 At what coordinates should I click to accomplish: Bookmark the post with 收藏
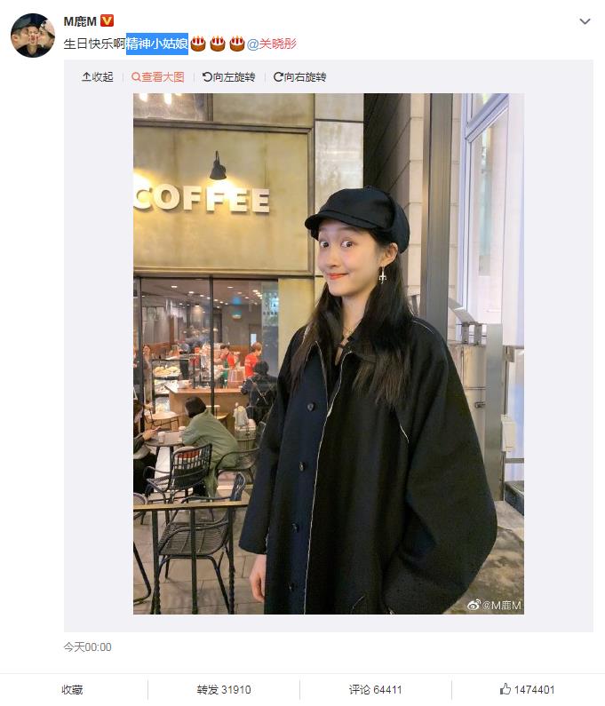click(x=72, y=689)
